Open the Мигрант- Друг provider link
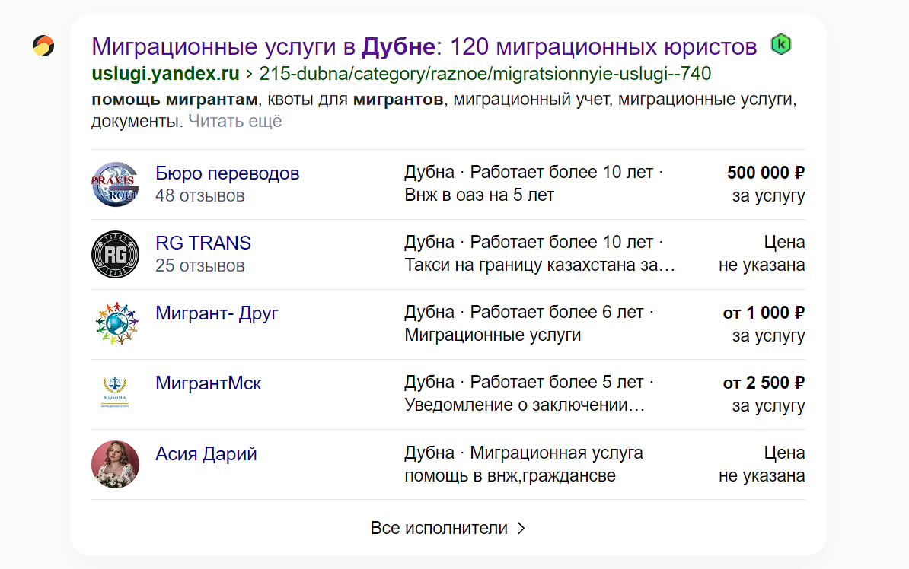This screenshot has height=569, width=909. pos(217,313)
